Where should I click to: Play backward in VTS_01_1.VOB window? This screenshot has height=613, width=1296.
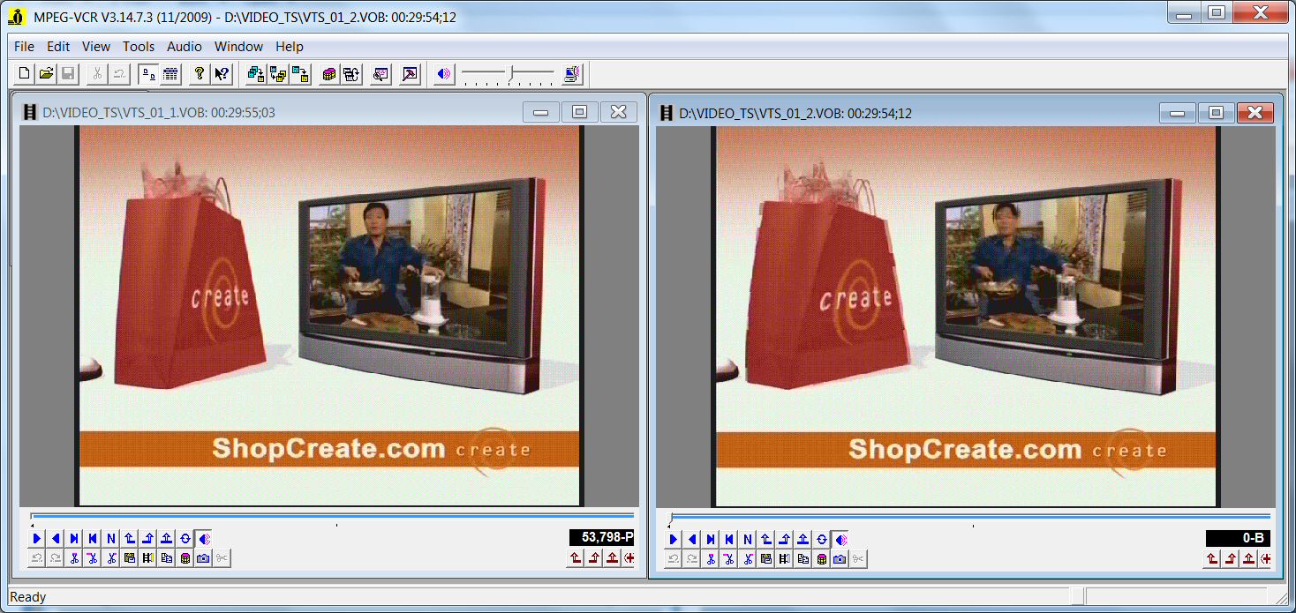[x=56, y=538]
